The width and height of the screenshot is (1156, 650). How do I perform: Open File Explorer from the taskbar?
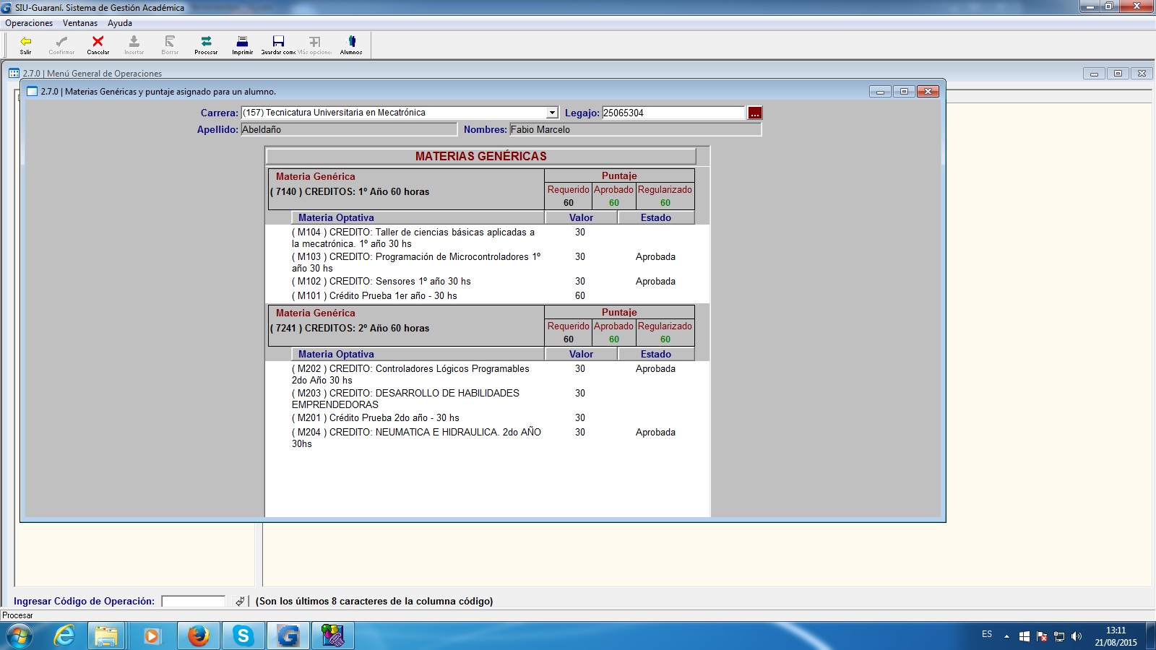(106, 636)
